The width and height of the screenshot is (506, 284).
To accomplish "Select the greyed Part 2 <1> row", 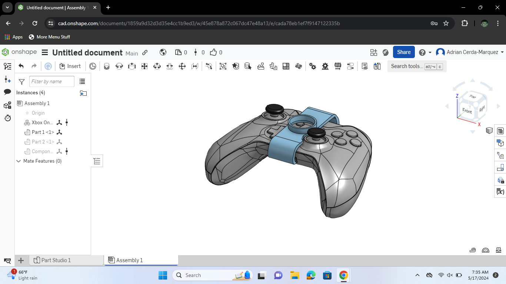I will 43,142.
